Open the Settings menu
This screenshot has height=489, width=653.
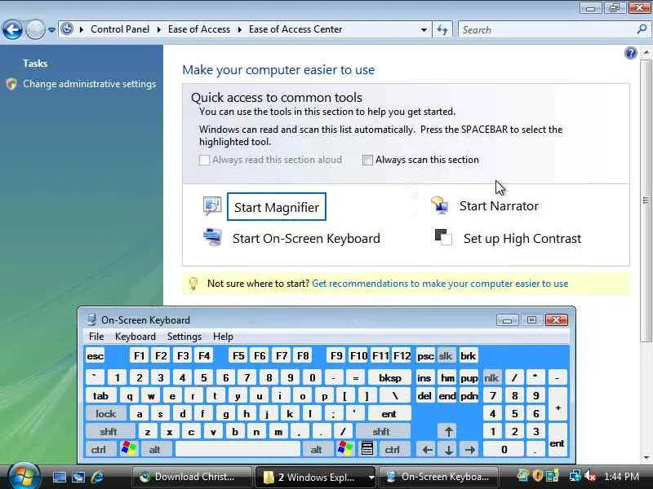click(184, 337)
